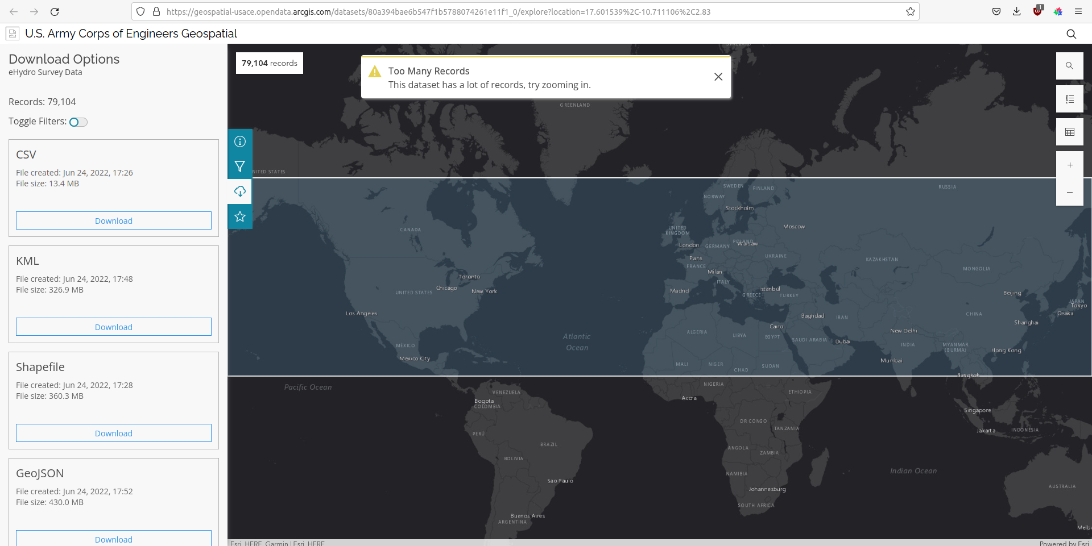Open U.S. Army Corps of Engineers Geospatial home
This screenshot has width=1092, height=546.
click(x=130, y=34)
